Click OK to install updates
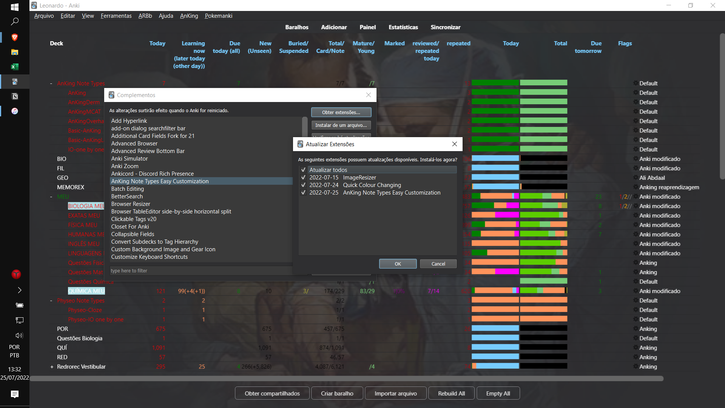The width and height of the screenshot is (725, 408). point(398,264)
